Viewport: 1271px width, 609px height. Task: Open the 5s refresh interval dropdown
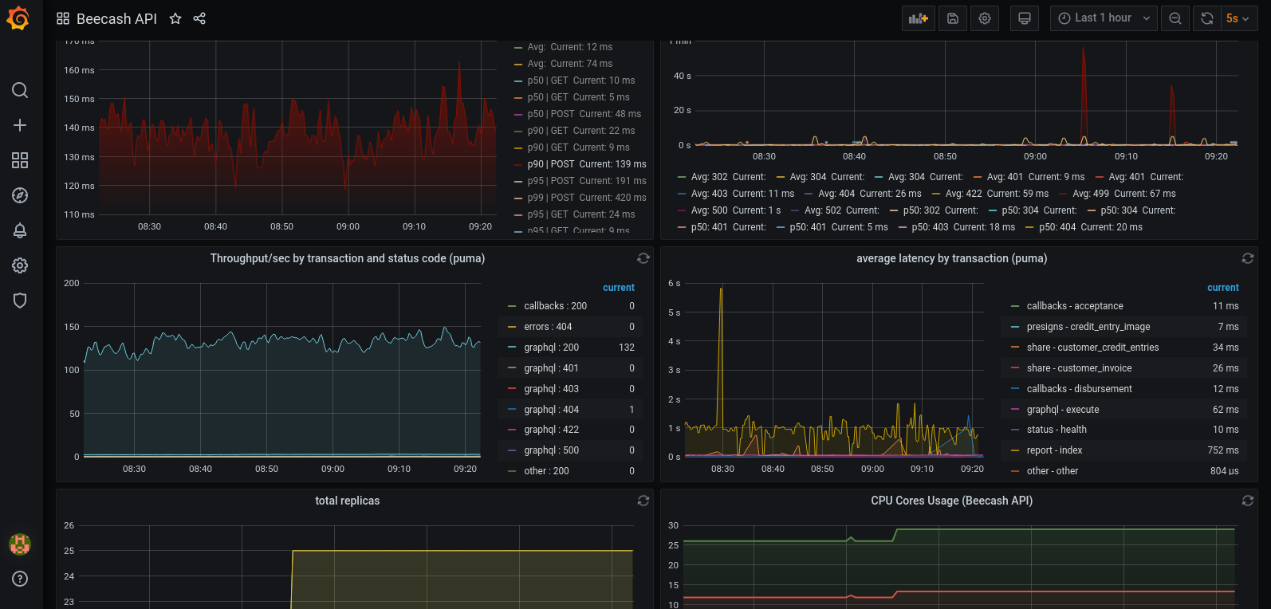(x=1239, y=18)
